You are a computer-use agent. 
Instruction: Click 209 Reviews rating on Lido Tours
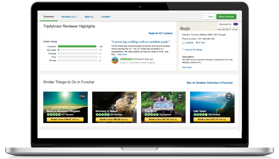click(207, 114)
